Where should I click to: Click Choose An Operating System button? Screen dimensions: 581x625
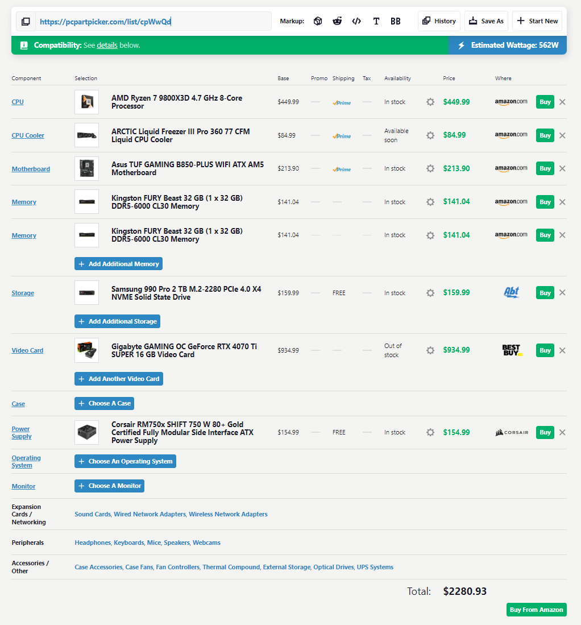(x=125, y=461)
